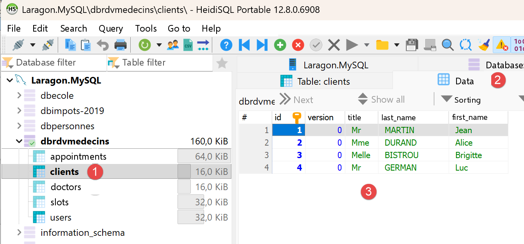Viewport: 524px width, 244px height.
Task: Open the session manager connect icon
Action: (x=18, y=45)
